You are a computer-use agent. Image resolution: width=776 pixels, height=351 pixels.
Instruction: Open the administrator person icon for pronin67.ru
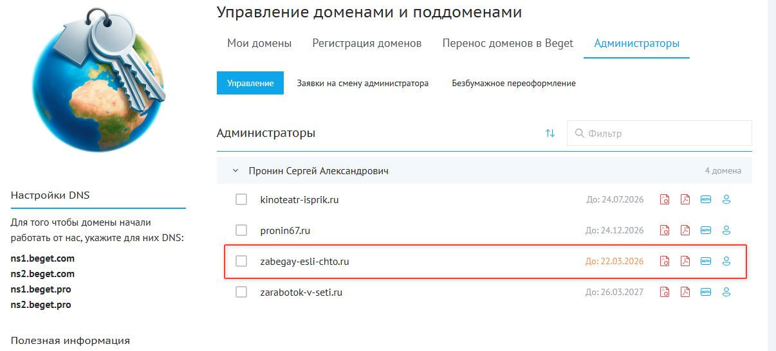726,230
